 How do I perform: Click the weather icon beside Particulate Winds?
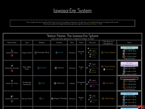pyautogui.click(x=36, y=52)
